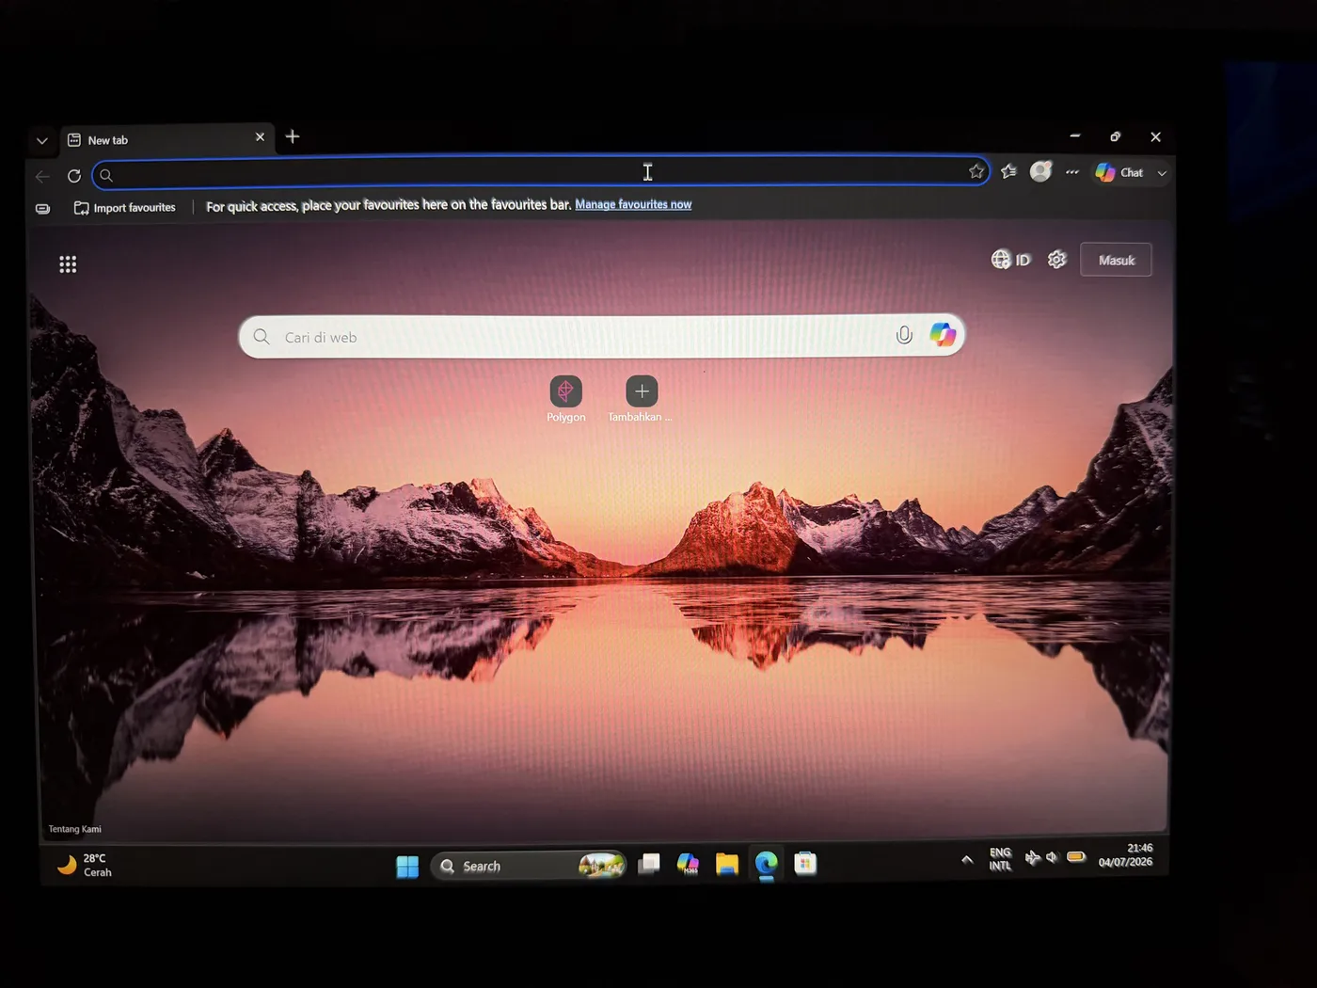Add this page to favourites star

click(976, 171)
